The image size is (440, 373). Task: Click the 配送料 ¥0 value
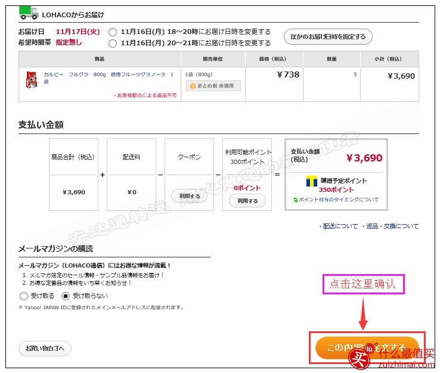[132, 192]
